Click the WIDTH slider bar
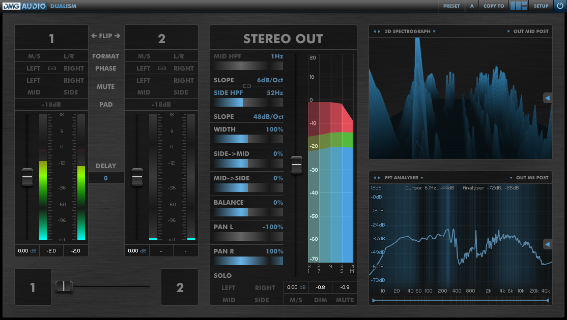Viewport: 567px width, 320px height. [248, 139]
